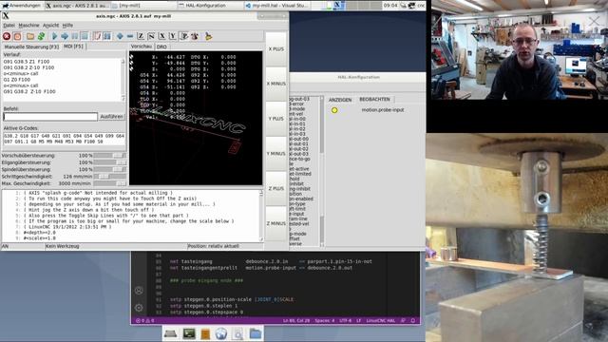Select the Y front view icon
Viewport: 608px width, 342px height.
[173, 36]
